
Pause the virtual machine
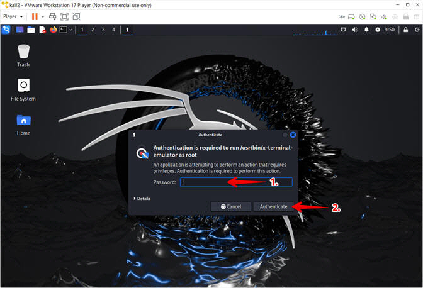[x=35, y=17]
